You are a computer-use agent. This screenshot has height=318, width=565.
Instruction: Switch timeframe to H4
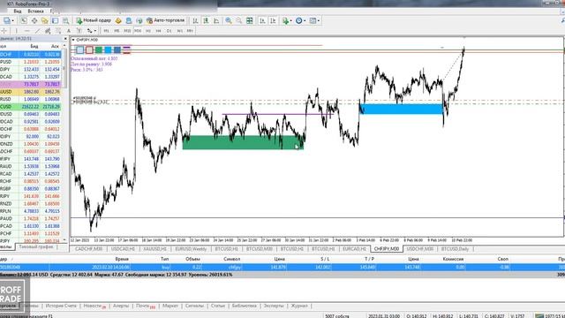click(x=159, y=31)
